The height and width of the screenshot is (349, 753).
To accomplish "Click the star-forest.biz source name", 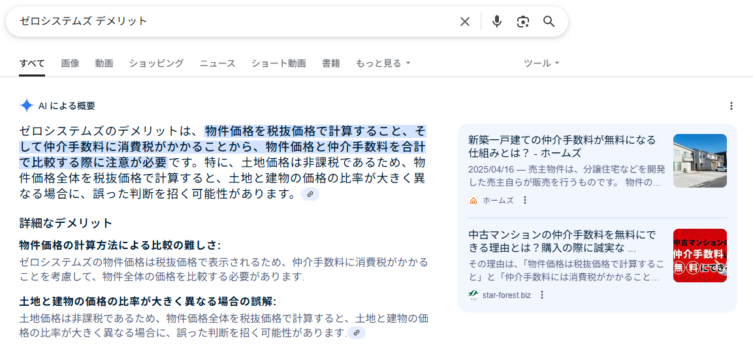I will 507,295.
